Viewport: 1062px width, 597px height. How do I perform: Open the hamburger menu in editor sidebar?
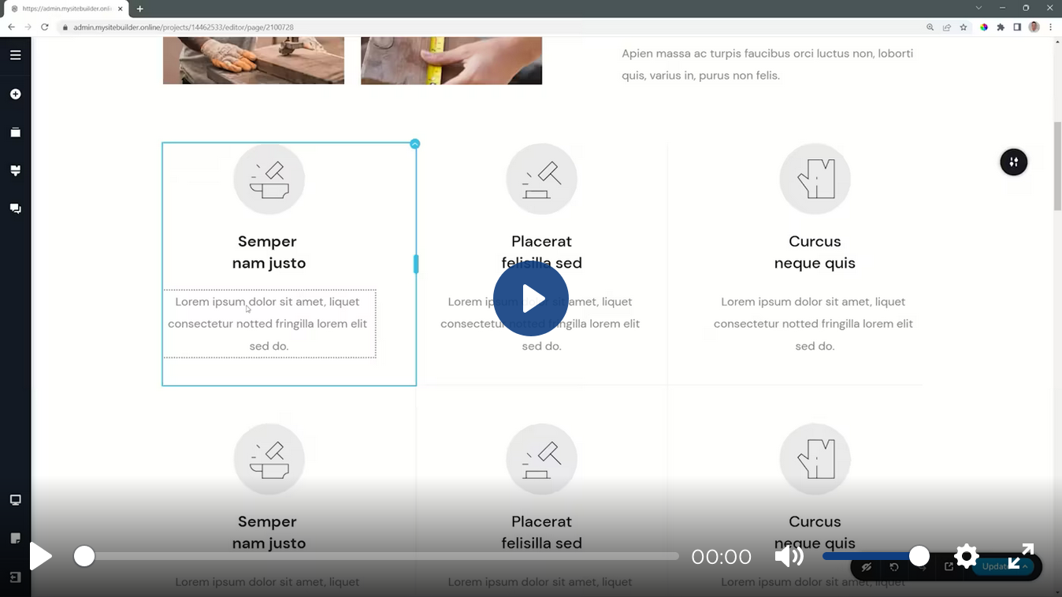point(15,55)
